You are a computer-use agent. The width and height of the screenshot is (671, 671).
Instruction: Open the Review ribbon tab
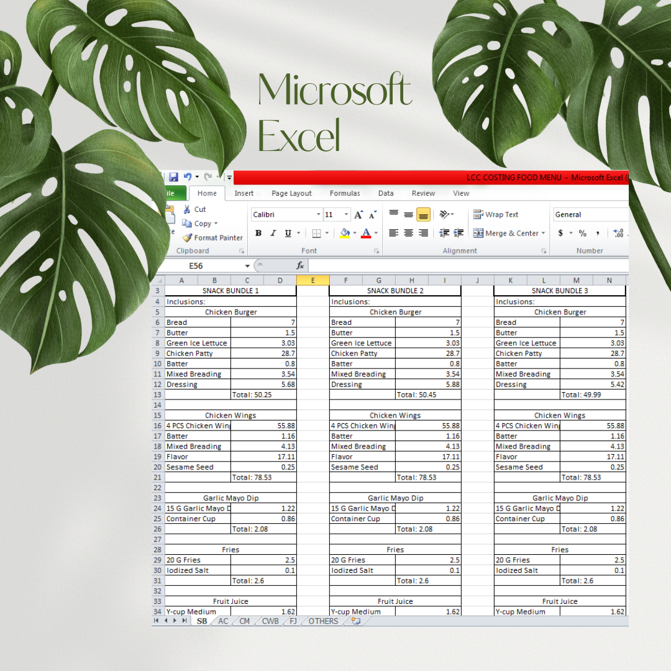point(423,193)
